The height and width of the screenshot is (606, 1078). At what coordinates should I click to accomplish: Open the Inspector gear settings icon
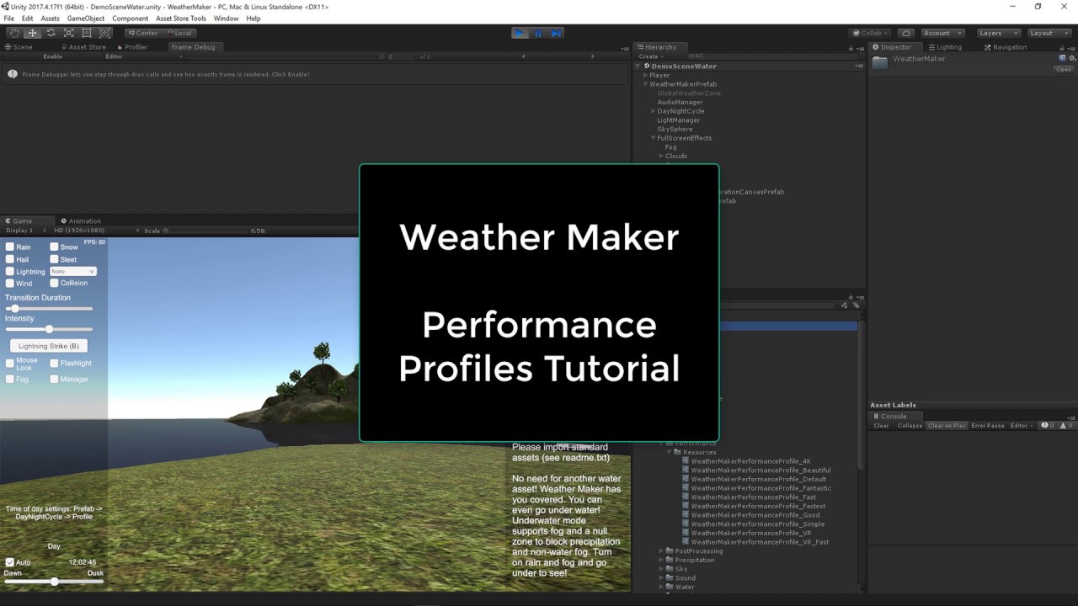tap(1072, 58)
